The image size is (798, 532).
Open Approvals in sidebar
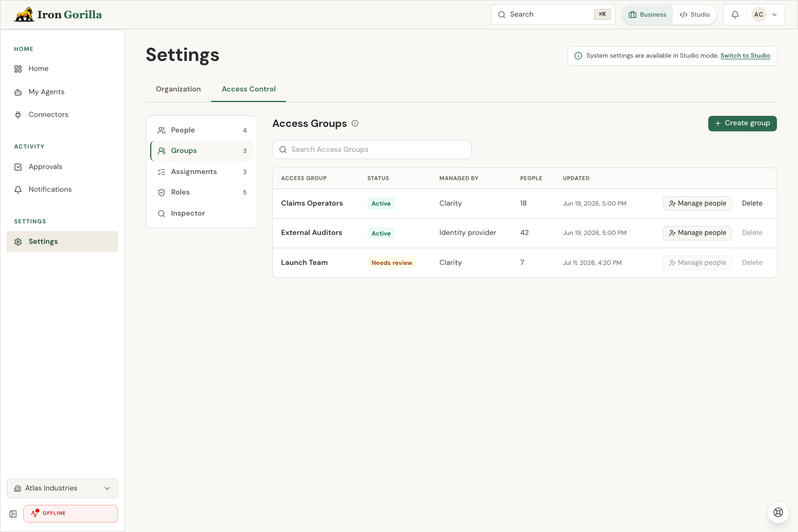(x=62, y=167)
